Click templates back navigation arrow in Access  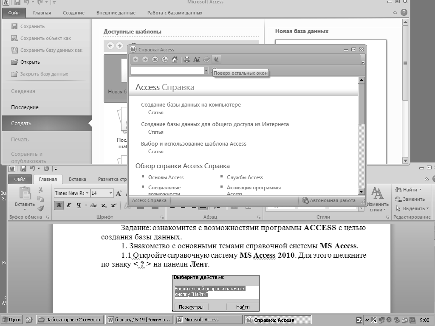[x=110, y=45]
